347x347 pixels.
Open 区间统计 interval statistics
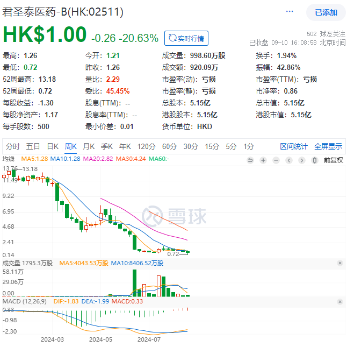(x=294, y=146)
